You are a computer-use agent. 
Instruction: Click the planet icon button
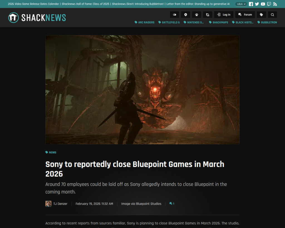click(x=207, y=15)
